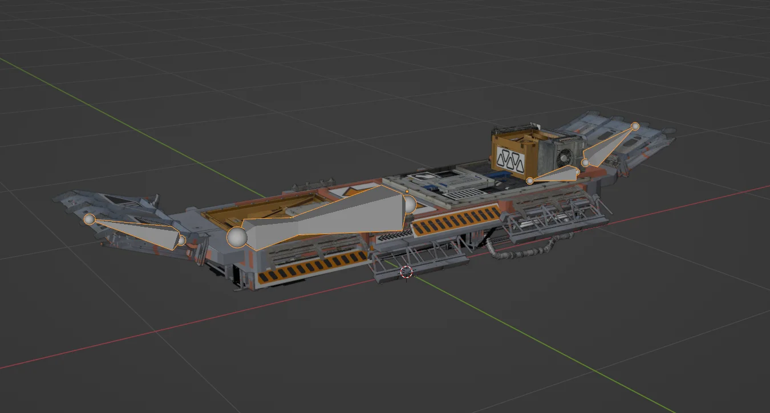Click the sphere joint at the left wing bone tip
770x413 pixels.
(88, 218)
